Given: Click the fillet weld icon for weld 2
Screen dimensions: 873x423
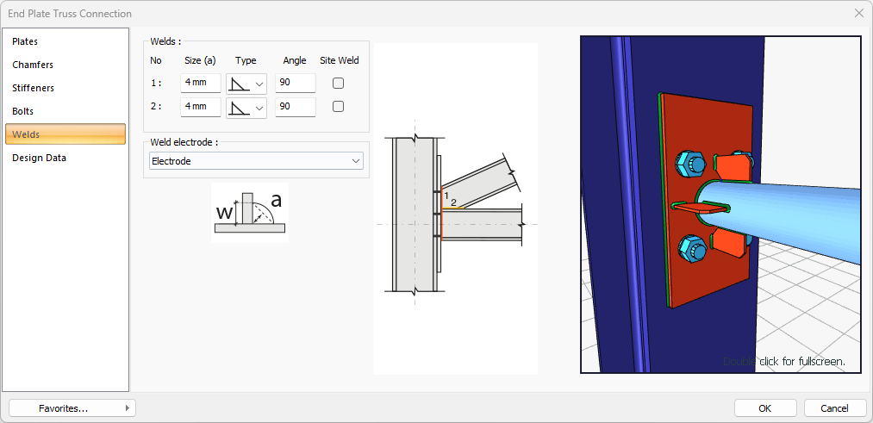Looking at the screenshot, I should click(x=239, y=107).
